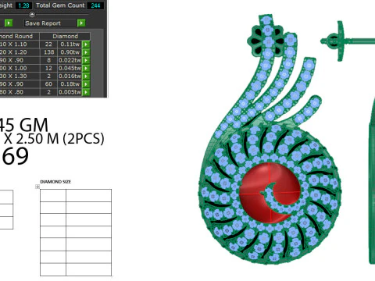Select the Total Gem Count value 244
Screen dimensions: 375x281
tap(95, 5)
